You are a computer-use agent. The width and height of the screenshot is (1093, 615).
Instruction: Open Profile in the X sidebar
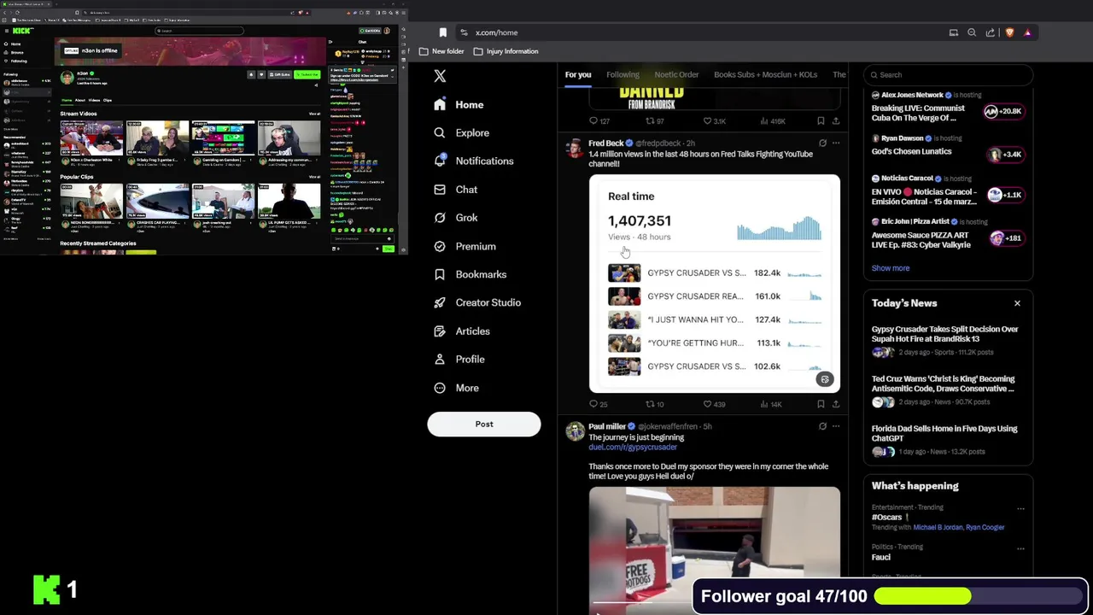click(x=459, y=359)
